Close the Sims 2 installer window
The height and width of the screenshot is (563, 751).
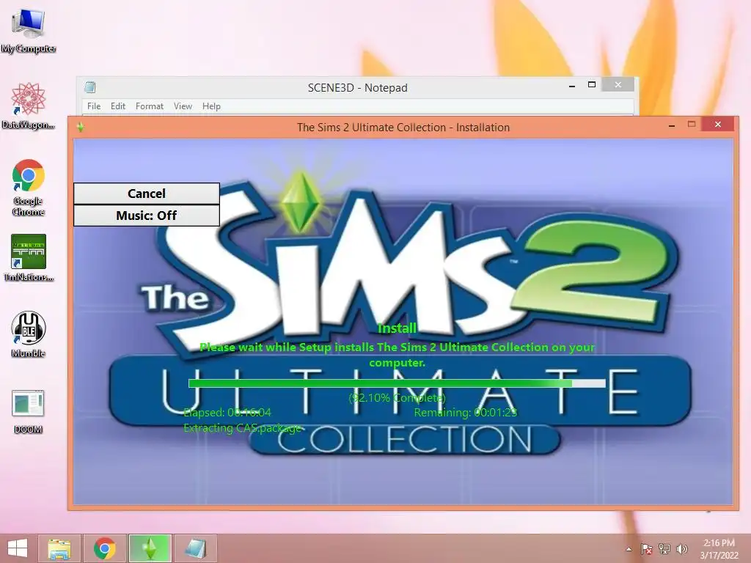717,125
